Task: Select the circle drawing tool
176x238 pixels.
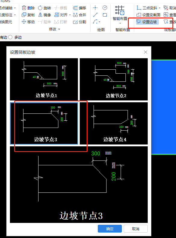Action: tap(105, 8)
